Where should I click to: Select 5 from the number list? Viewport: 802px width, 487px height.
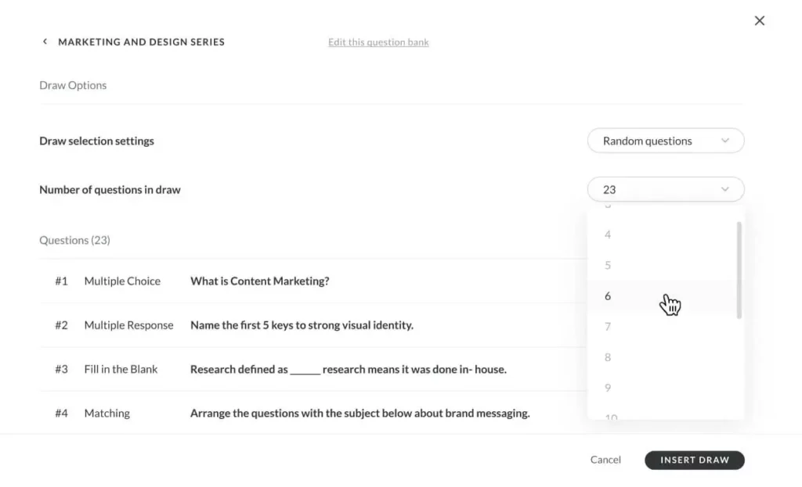click(x=608, y=265)
